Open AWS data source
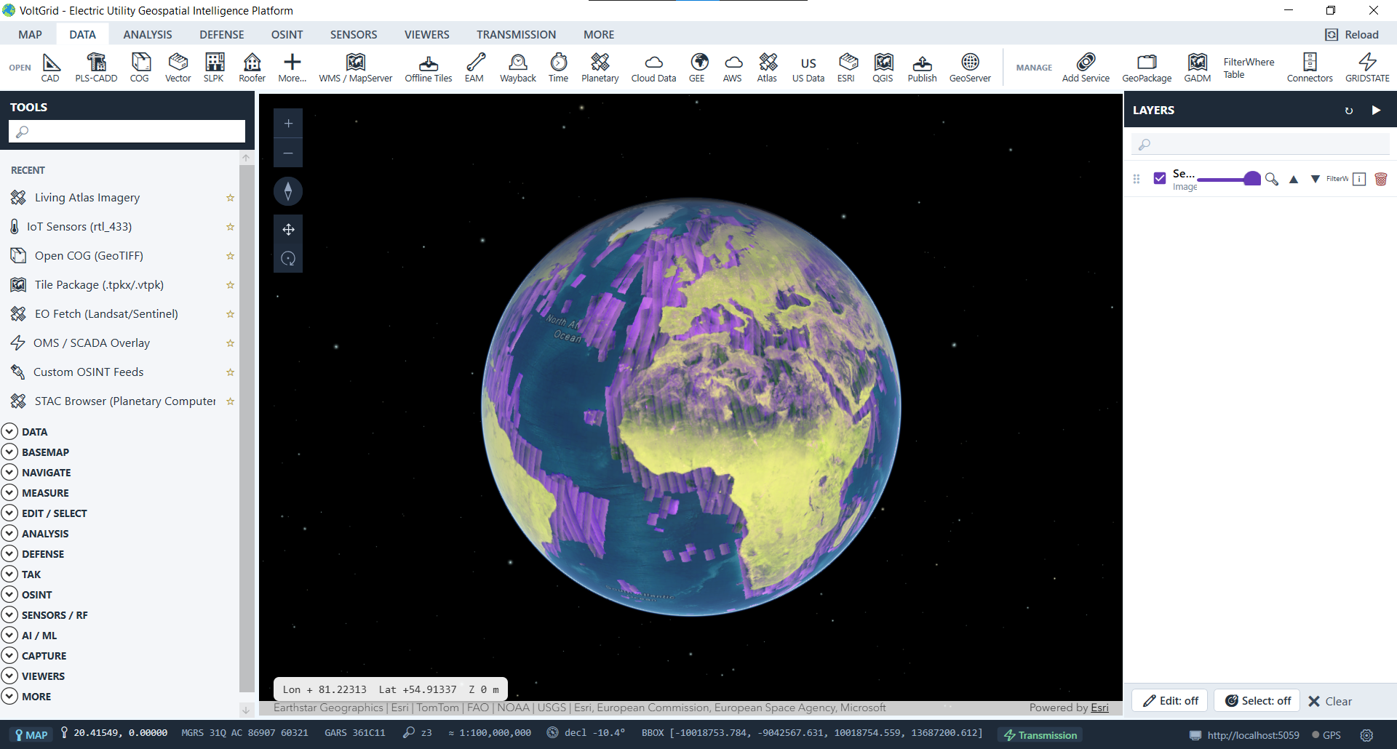Screen dimensions: 1397x749 (733, 68)
